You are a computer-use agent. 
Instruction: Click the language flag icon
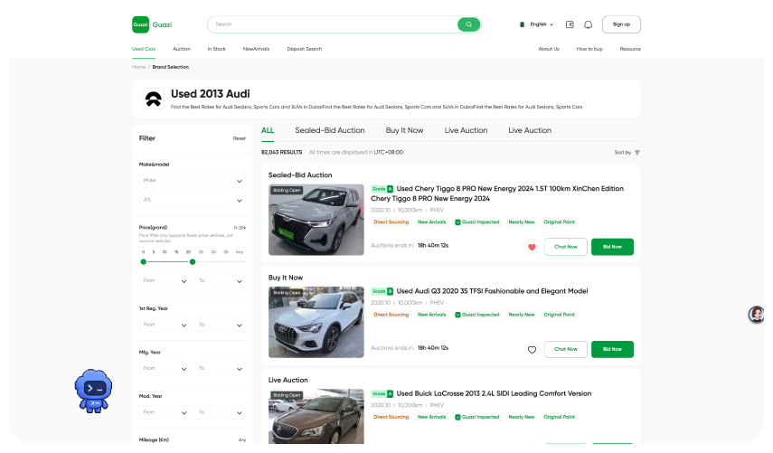pos(522,24)
